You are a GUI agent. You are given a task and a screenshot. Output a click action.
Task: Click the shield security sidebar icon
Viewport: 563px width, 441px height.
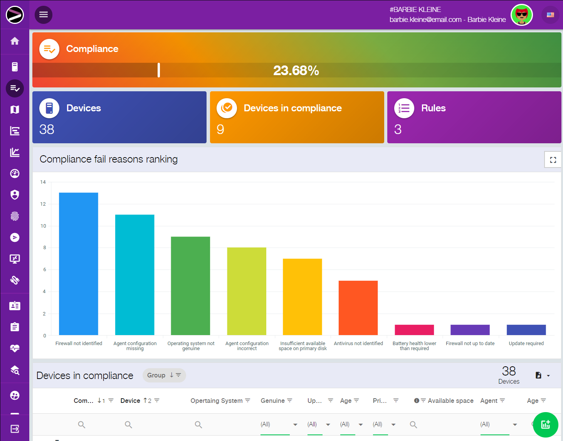point(15,195)
